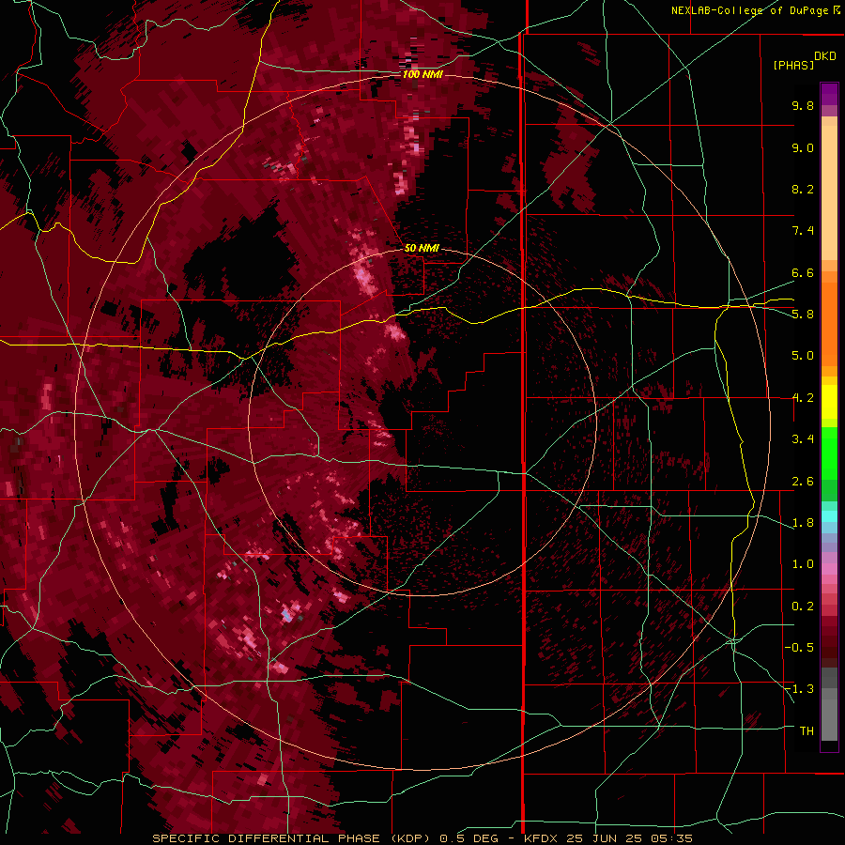This screenshot has height=845, width=845.
Task: Click the purple top segment of color bar
Action: coord(829,94)
